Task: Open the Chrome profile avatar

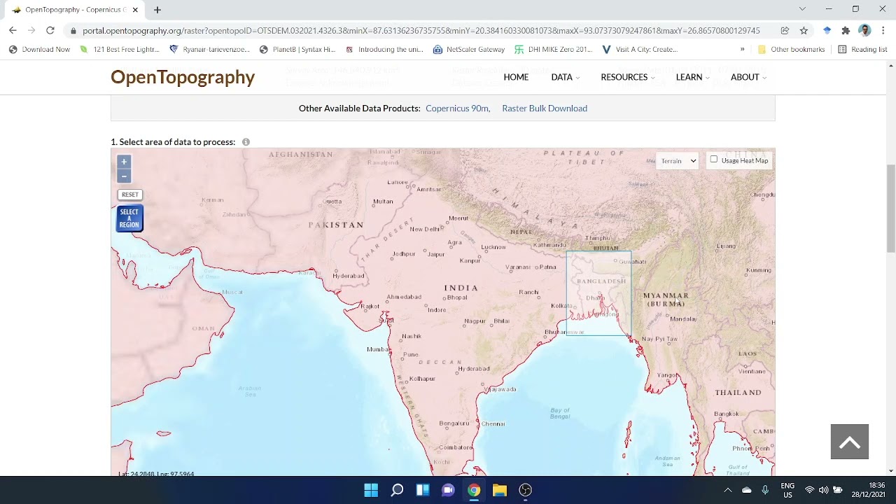Action: click(864, 31)
